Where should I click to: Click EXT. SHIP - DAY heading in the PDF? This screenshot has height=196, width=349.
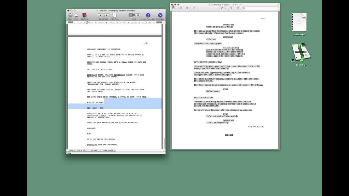204,97
